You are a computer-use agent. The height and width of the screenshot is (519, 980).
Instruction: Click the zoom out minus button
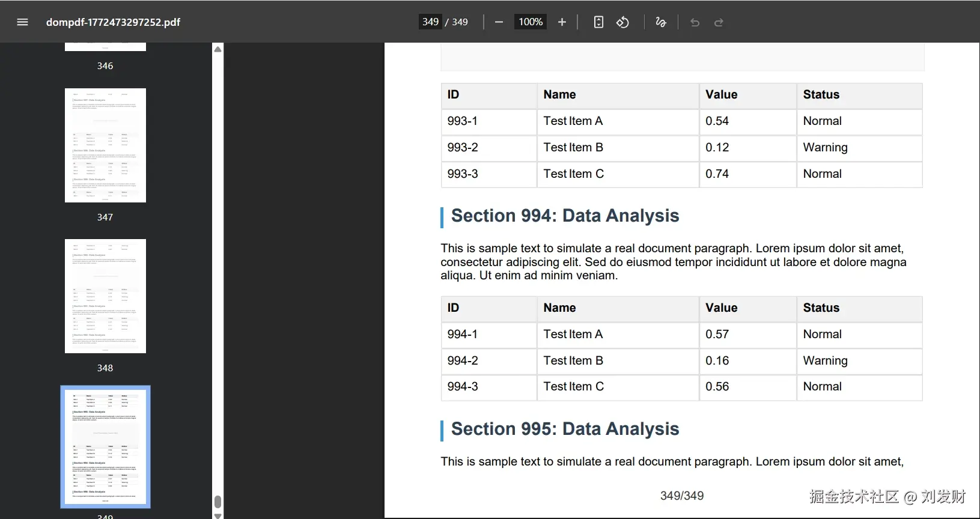click(499, 22)
